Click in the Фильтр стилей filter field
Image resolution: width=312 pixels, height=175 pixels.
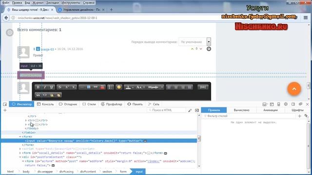coord(249,116)
